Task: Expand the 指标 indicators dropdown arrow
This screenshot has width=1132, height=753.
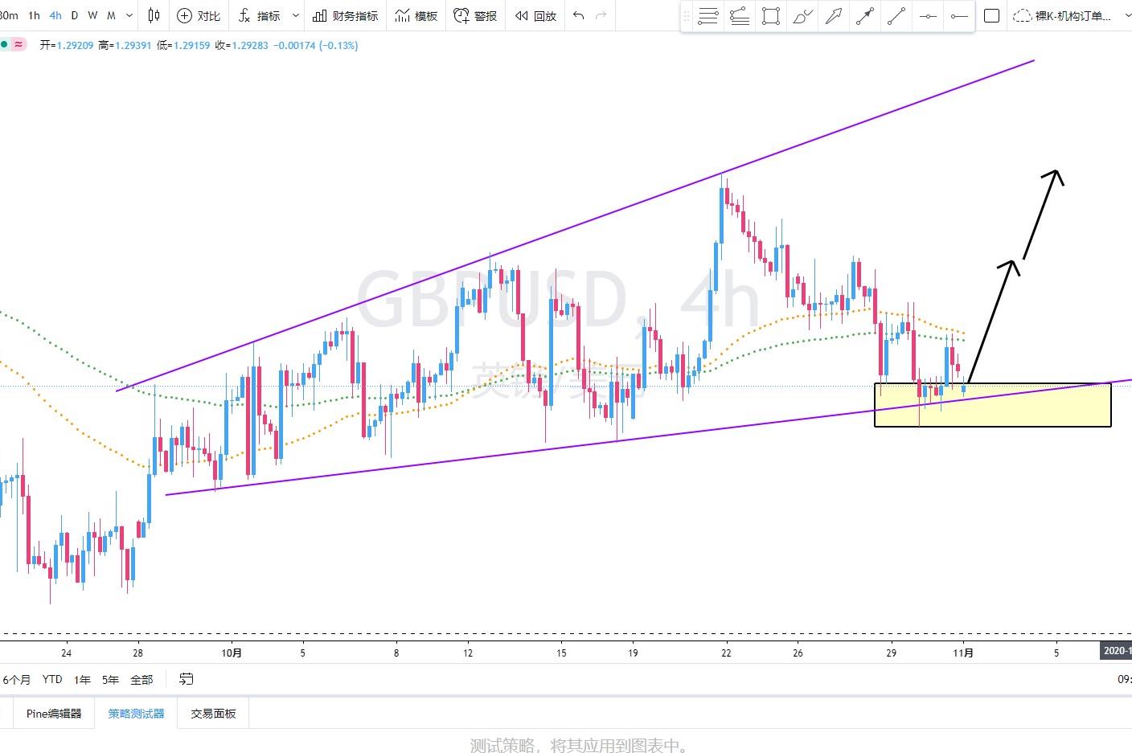Action: [295, 15]
